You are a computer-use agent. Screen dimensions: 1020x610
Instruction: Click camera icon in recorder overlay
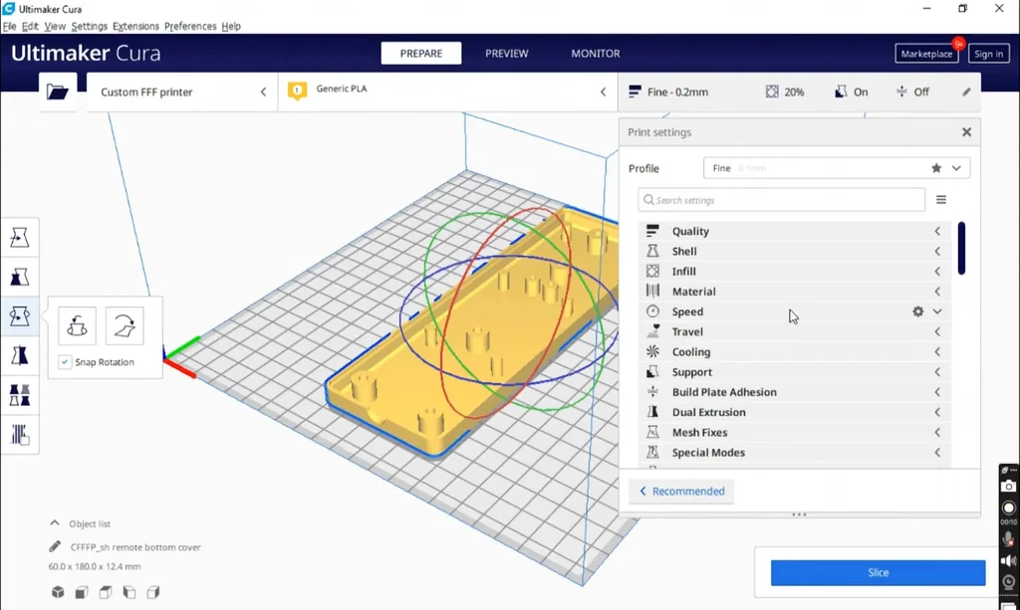coord(1008,486)
